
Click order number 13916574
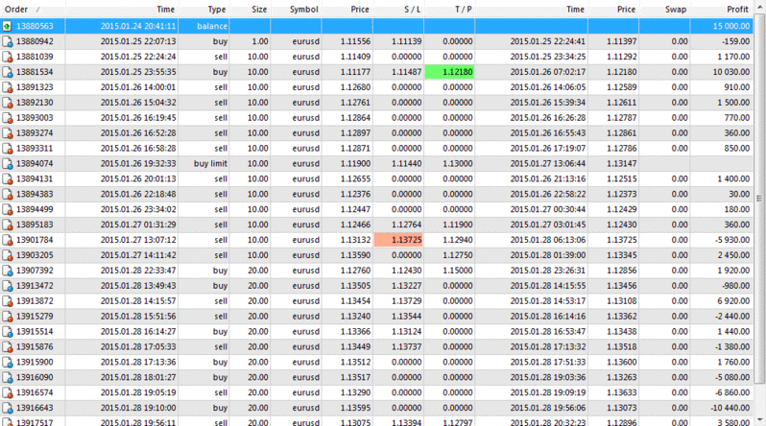(x=35, y=392)
